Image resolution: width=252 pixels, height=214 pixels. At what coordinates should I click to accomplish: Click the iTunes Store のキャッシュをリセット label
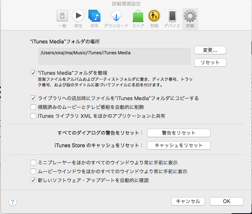[x=99, y=146]
